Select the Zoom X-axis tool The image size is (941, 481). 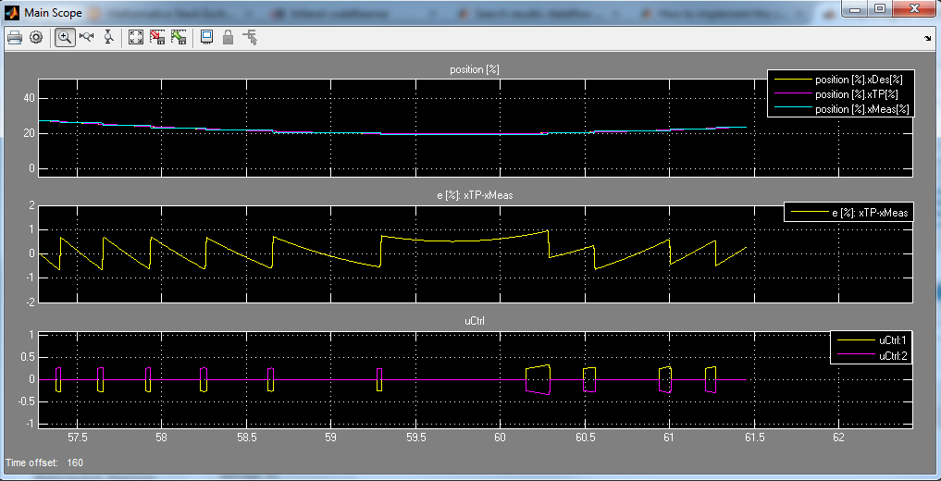point(87,38)
